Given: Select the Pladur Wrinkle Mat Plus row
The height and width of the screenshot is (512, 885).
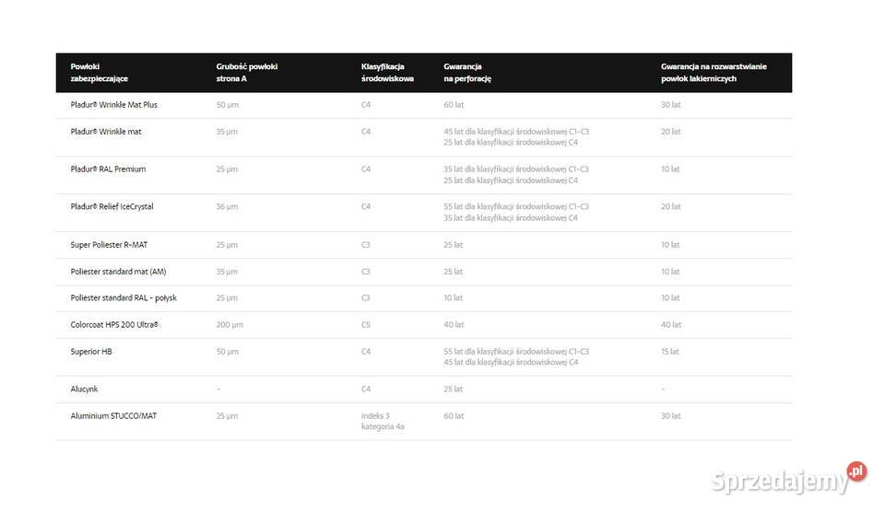Looking at the screenshot, I should 424,105.
